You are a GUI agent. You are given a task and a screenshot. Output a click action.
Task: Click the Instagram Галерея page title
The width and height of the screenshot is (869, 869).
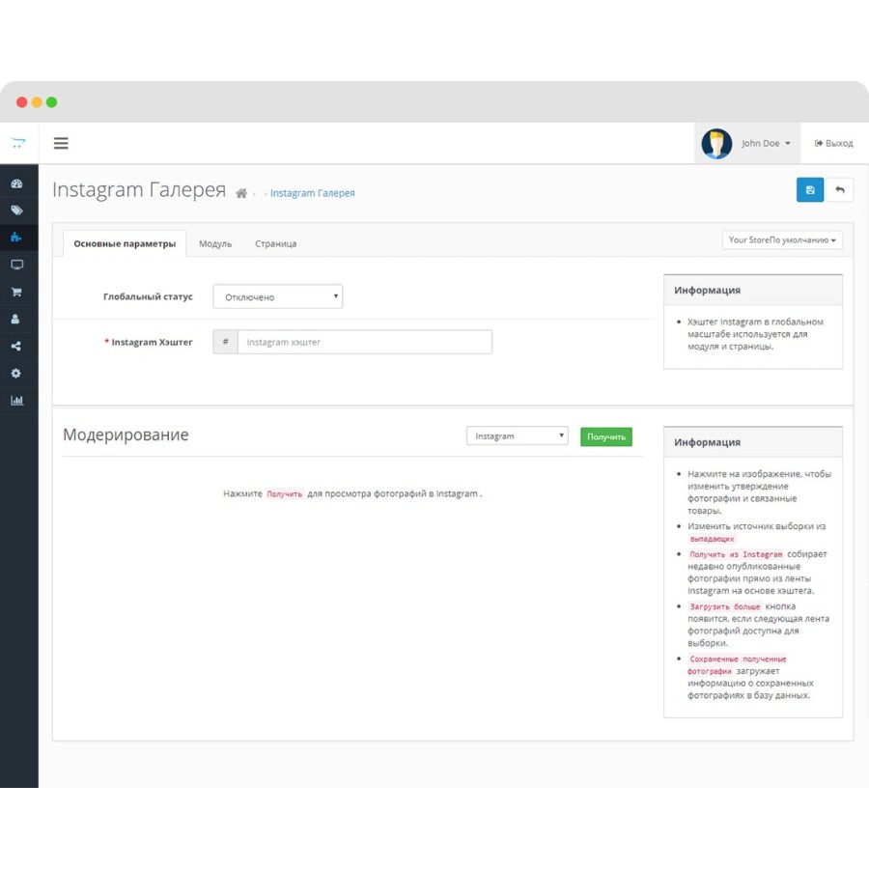coord(139,189)
